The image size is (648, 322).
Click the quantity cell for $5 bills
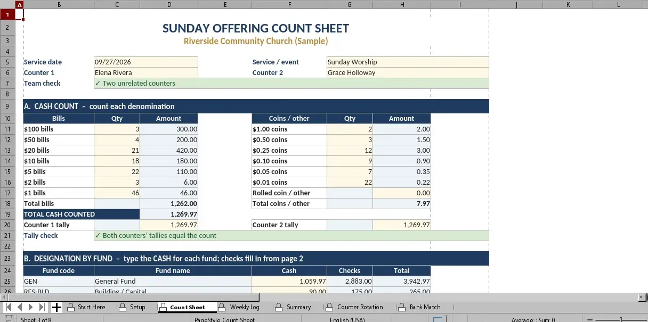pos(117,172)
